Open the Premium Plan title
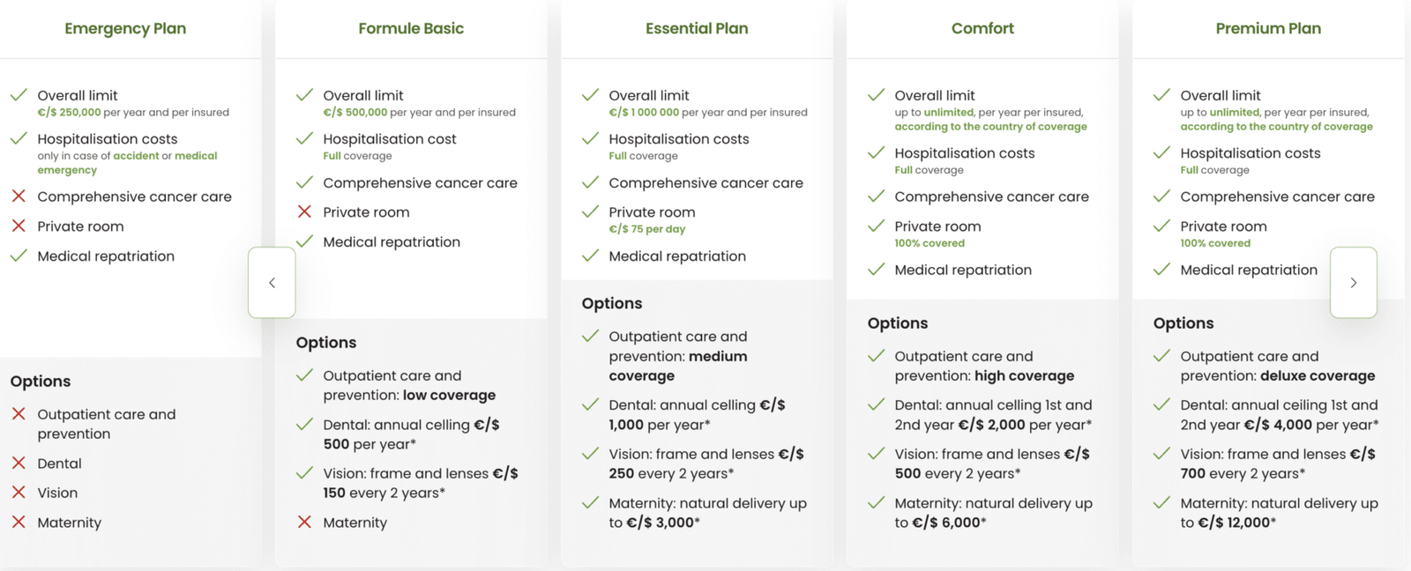1411x571 pixels. click(1268, 28)
